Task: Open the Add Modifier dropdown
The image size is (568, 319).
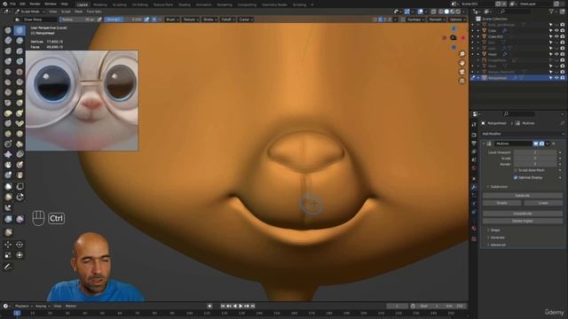Action: (x=523, y=134)
